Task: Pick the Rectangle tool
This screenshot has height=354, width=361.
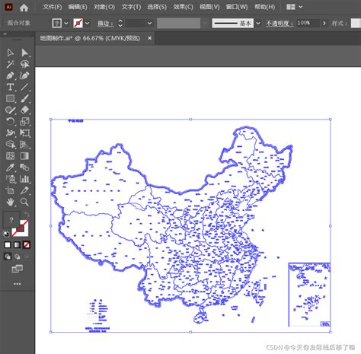Action: pos(10,98)
